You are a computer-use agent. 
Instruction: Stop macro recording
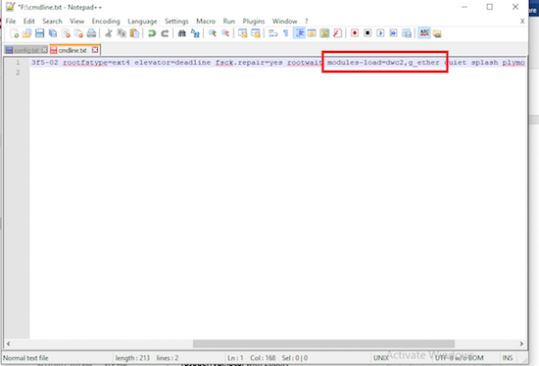coord(367,33)
